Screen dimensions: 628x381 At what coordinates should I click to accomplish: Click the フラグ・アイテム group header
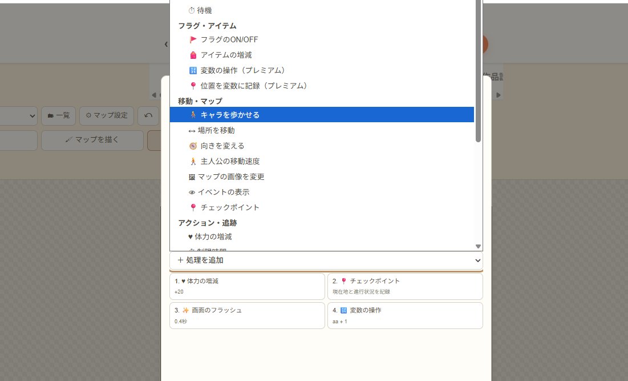pos(207,26)
